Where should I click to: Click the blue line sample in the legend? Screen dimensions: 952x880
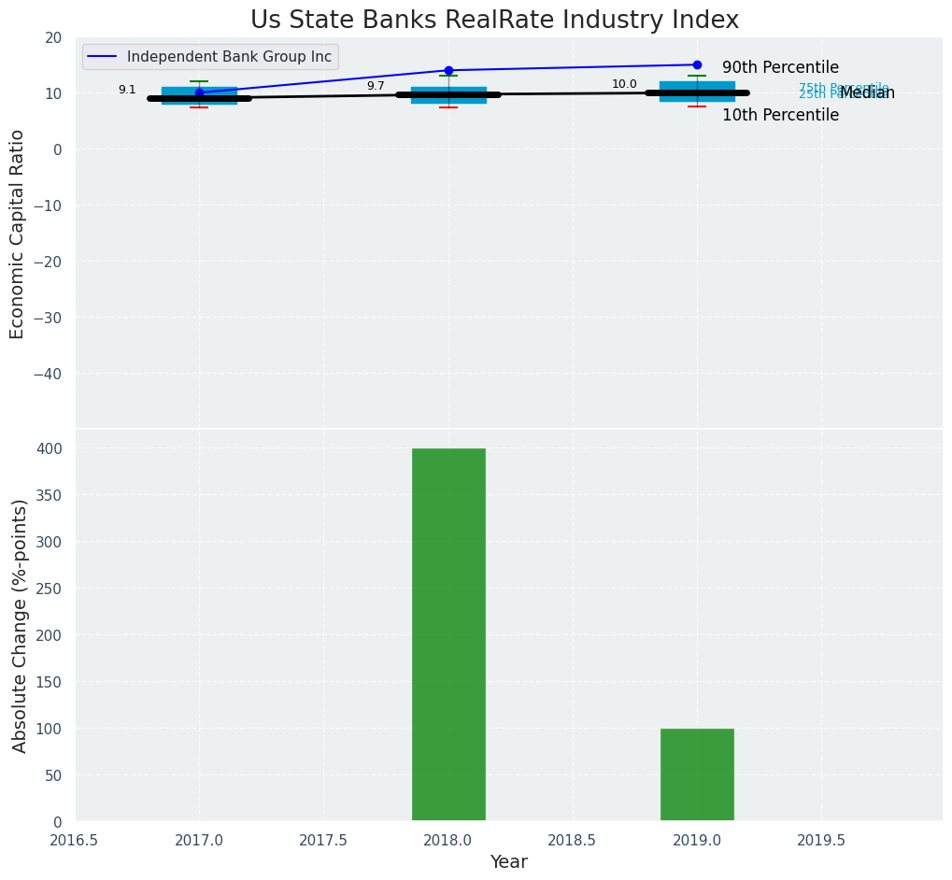tap(102, 57)
